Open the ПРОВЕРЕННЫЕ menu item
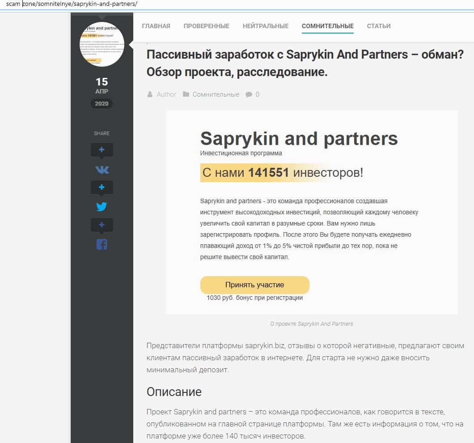 pos(207,26)
